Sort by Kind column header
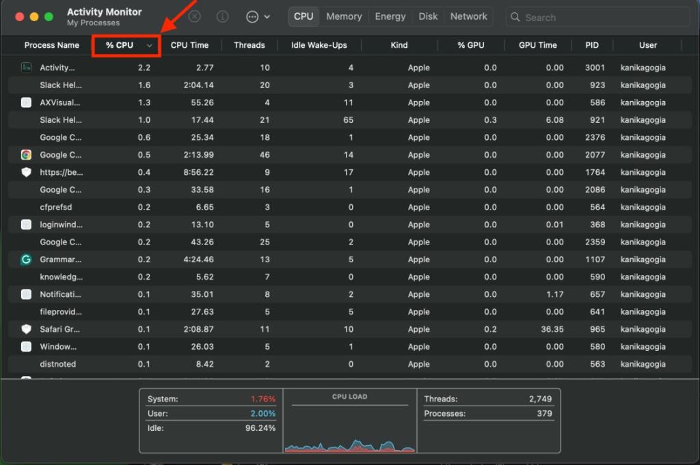Viewport: 700px width, 465px height. 399,45
